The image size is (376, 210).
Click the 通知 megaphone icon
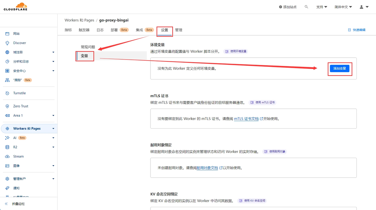click(8, 188)
